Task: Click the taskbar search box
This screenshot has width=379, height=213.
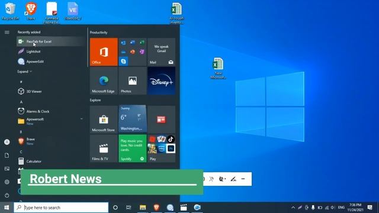Action: (61, 208)
